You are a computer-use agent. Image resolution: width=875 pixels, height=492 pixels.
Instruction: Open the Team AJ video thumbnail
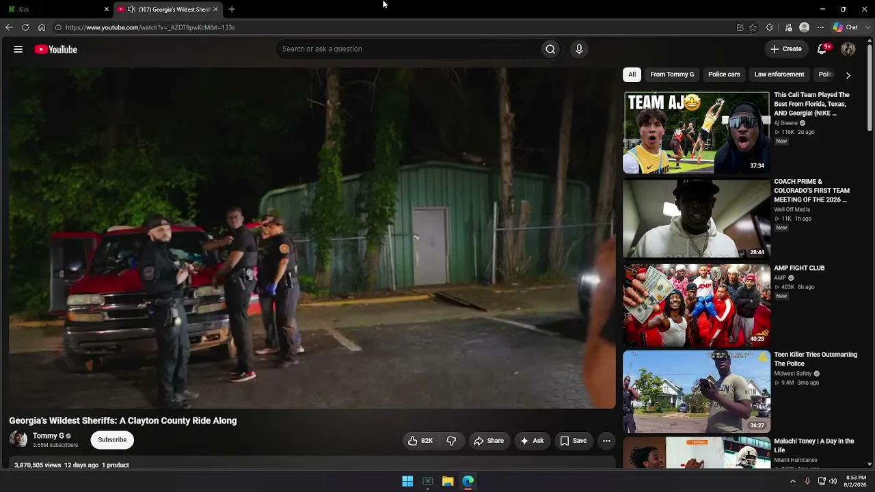[697, 133]
